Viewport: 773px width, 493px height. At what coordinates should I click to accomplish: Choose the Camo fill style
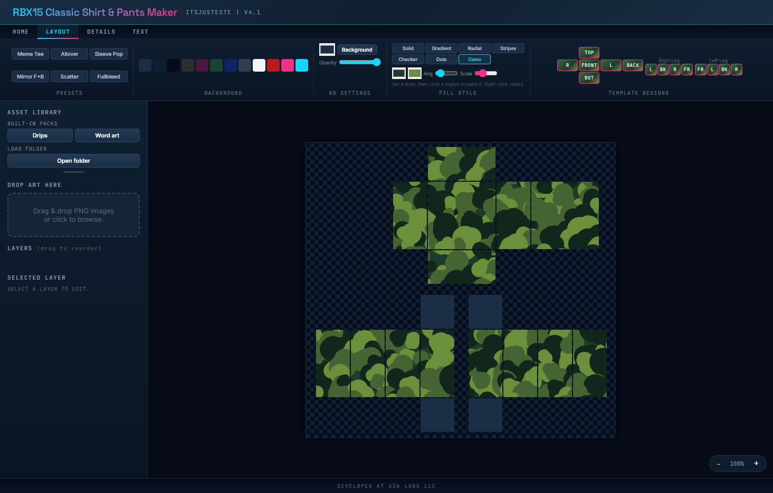tap(474, 60)
